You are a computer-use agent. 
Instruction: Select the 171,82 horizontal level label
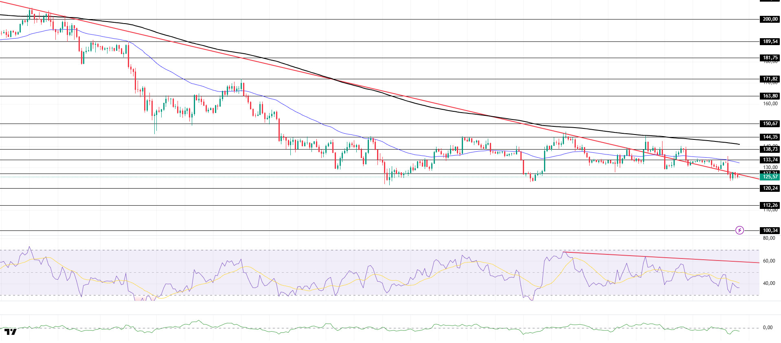[x=770, y=79]
